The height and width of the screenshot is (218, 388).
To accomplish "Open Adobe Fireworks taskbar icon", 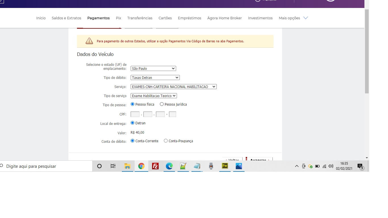I will (225, 166).
